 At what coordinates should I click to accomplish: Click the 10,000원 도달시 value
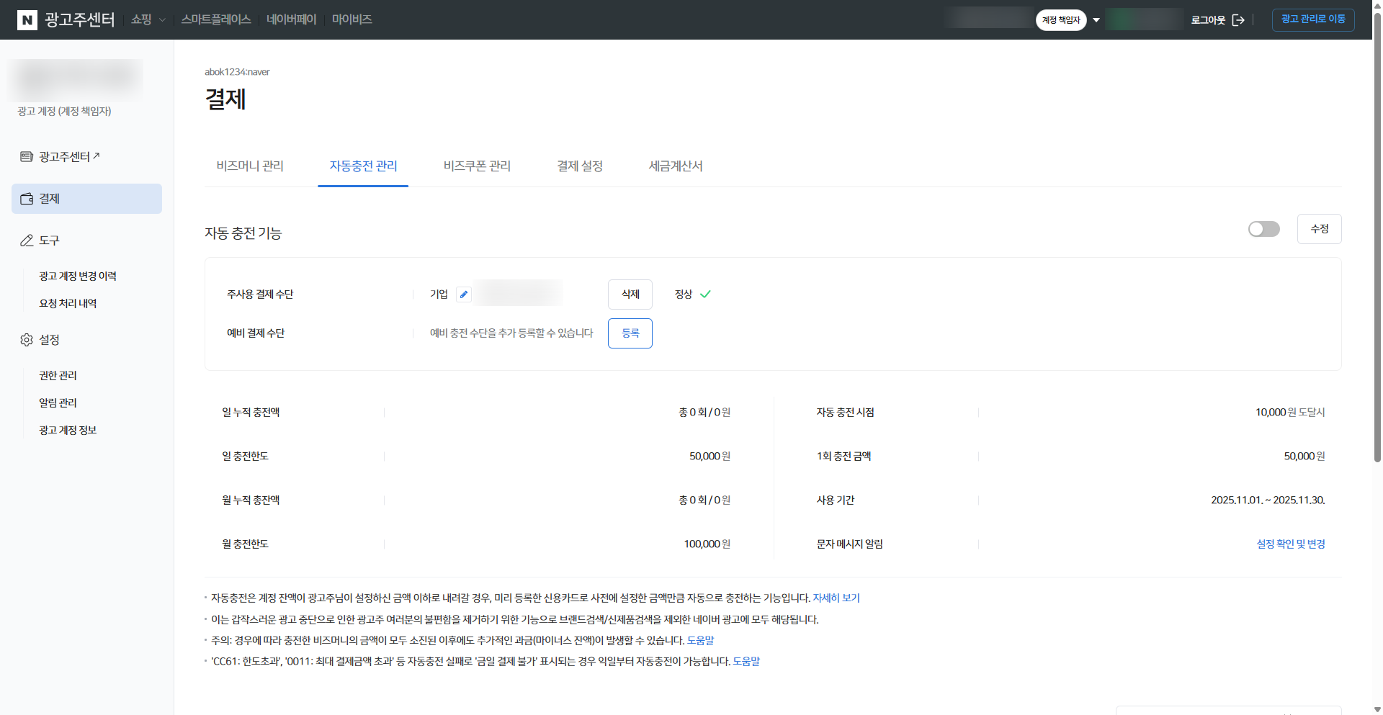1290,413
